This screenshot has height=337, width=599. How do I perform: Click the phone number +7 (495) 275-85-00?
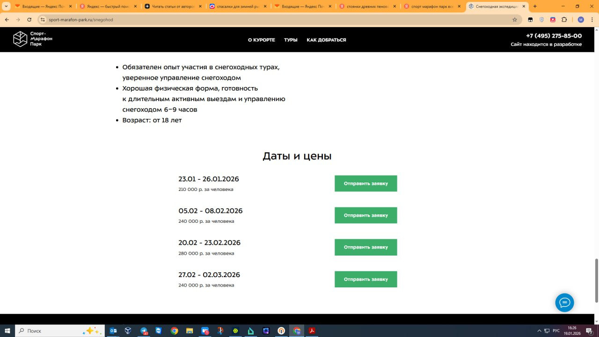tap(554, 36)
